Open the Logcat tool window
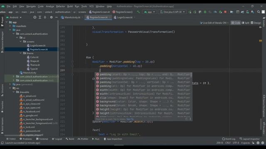This screenshot has width=266, height=149. point(57,139)
